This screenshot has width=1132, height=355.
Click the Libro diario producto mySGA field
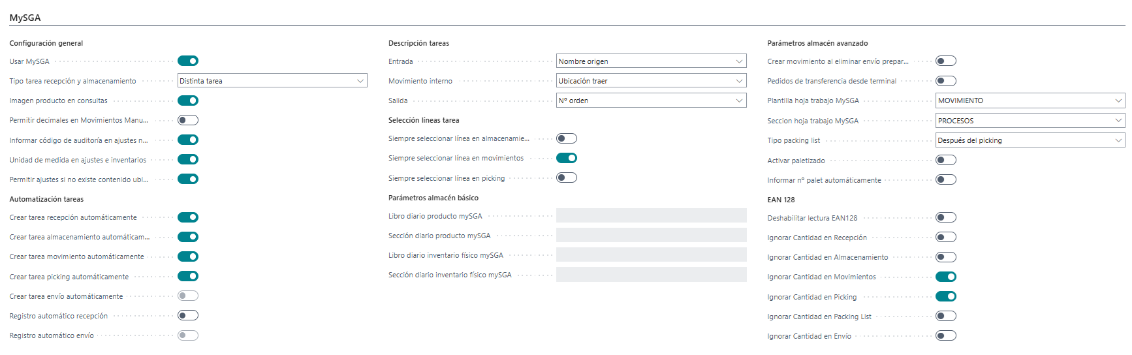coord(651,216)
